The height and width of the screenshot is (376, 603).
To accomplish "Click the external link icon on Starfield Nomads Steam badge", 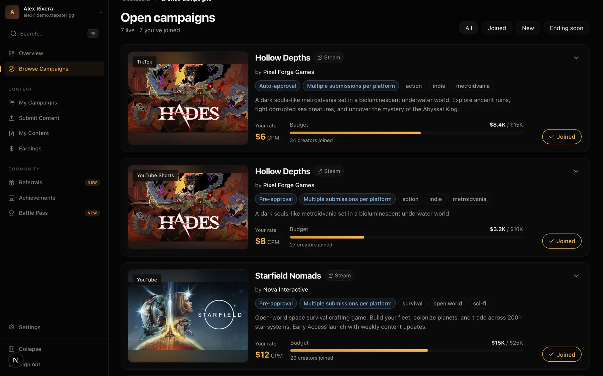I will (331, 276).
